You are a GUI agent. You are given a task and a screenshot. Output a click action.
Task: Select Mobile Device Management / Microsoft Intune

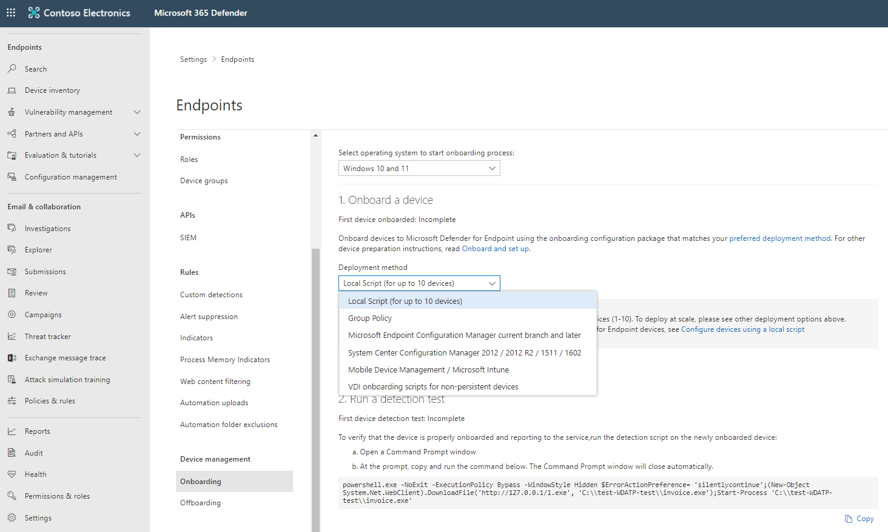tap(468, 369)
